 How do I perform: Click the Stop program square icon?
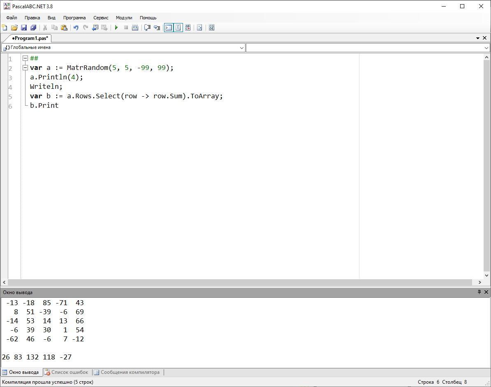pos(126,28)
